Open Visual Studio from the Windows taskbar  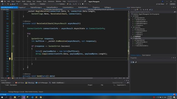23,97
